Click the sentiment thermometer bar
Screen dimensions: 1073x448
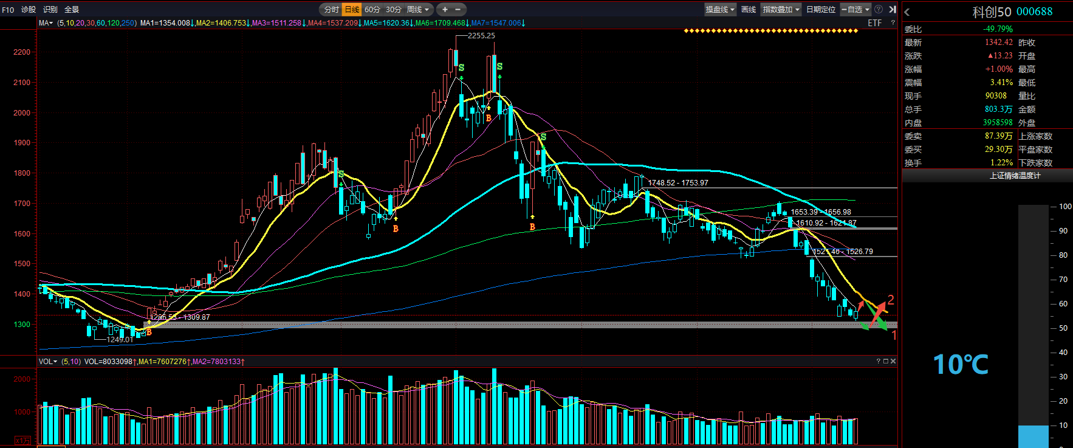click(x=1033, y=326)
